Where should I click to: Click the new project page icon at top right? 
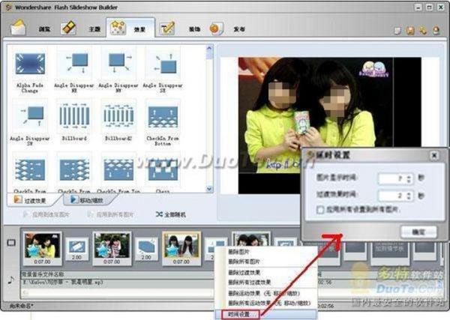pos(397,31)
